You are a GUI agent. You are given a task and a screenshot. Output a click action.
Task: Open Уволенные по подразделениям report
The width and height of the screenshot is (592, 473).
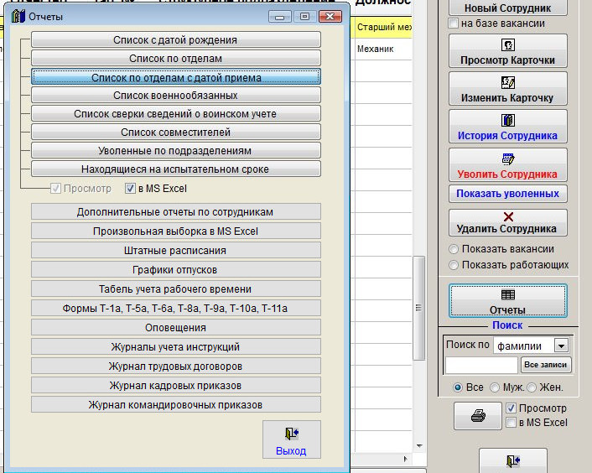pos(176,151)
